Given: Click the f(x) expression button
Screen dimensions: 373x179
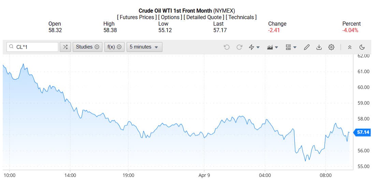Looking at the screenshot, I should click(114, 47).
